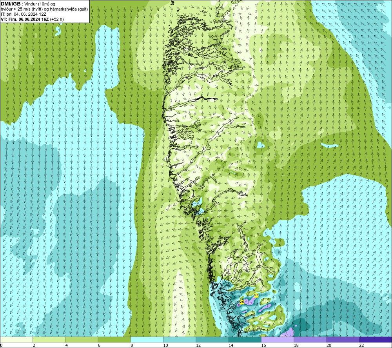The width and height of the screenshot is (392, 348).
Task: Click the upper yellow 26 gust label
Action: tap(256, 295)
